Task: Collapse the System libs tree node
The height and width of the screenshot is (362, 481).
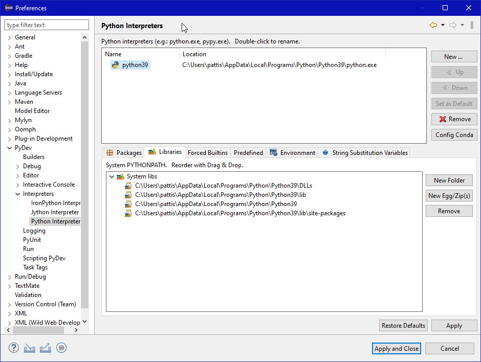Action: coord(112,176)
